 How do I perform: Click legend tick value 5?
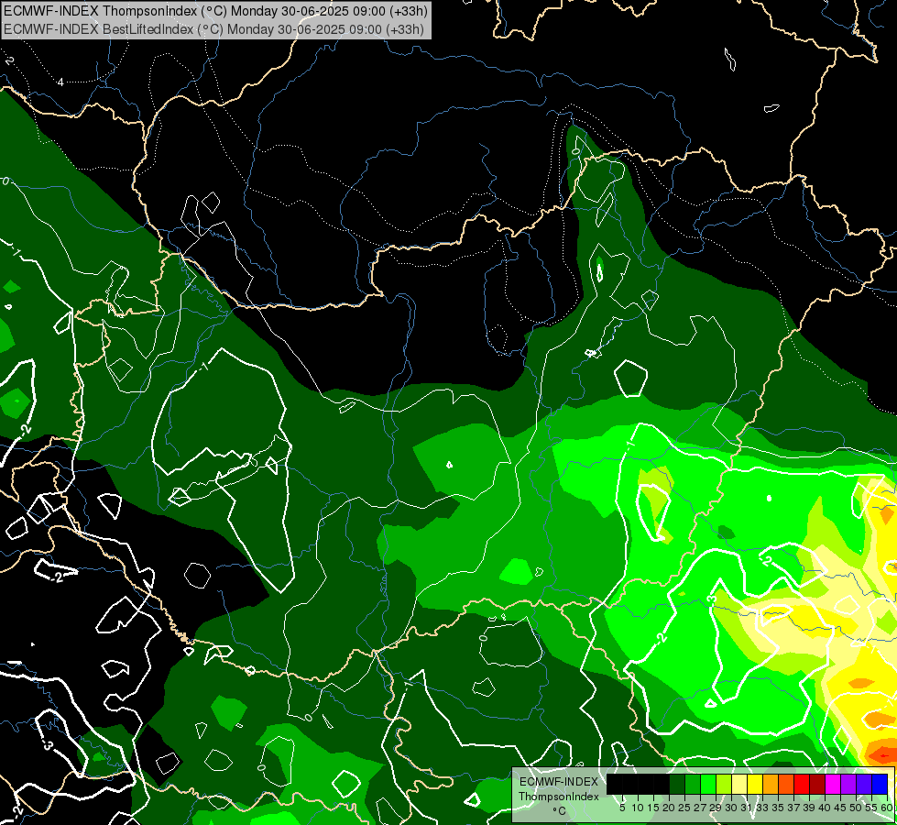[x=622, y=808]
